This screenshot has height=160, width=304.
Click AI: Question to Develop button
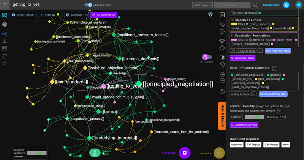[x=244, y=125]
